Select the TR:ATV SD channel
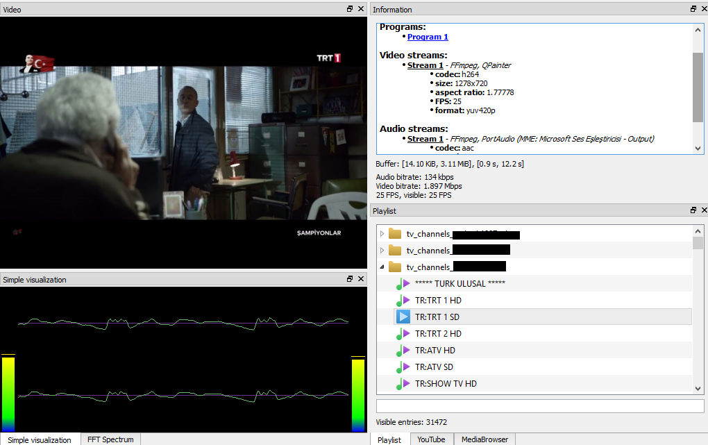 tap(434, 367)
